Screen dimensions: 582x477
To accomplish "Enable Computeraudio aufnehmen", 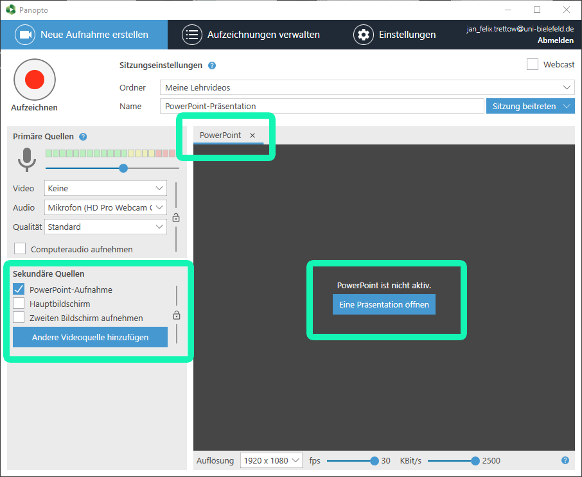I will pyautogui.click(x=20, y=248).
